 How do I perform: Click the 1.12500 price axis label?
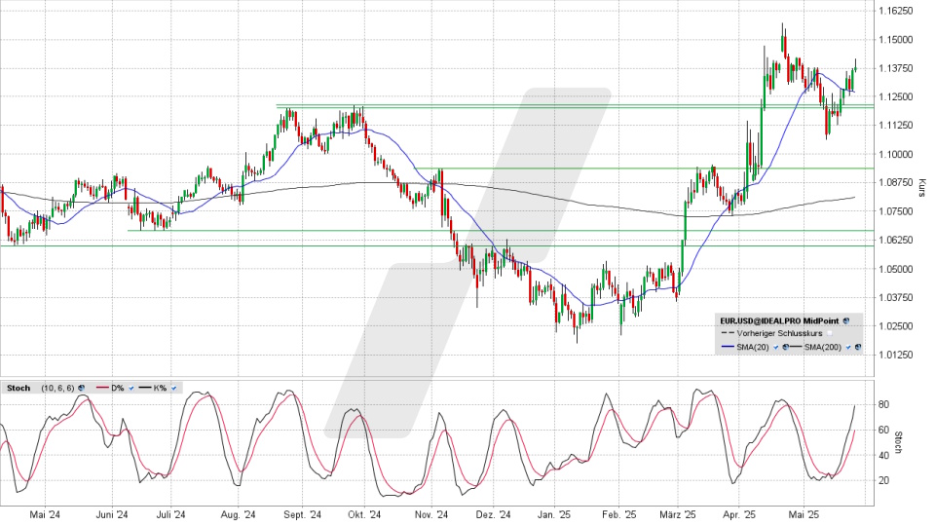point(896,96)
